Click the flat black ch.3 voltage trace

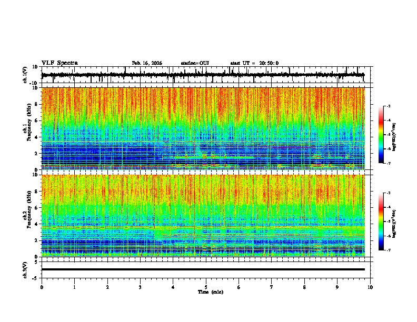203,269
